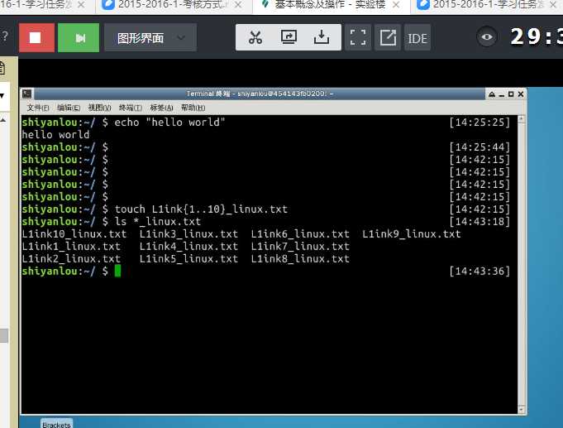The width and height of the screenshot is (563, 428).
Task: Close the 基本概念及操作 browser tab
Action: pos(396,5)
